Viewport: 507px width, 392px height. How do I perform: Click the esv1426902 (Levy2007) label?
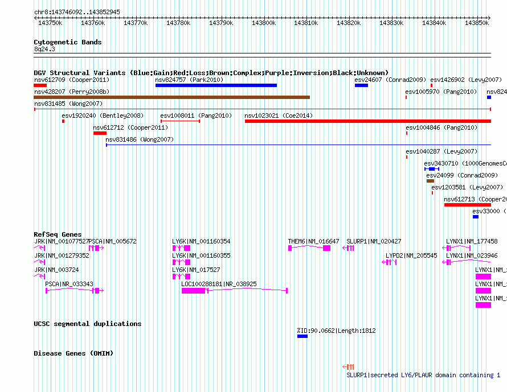[466, 80]
